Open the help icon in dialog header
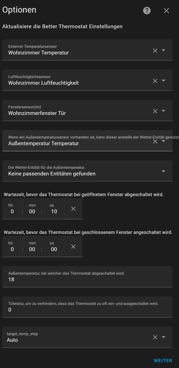179x368 pixels. [x=147, y=11]
